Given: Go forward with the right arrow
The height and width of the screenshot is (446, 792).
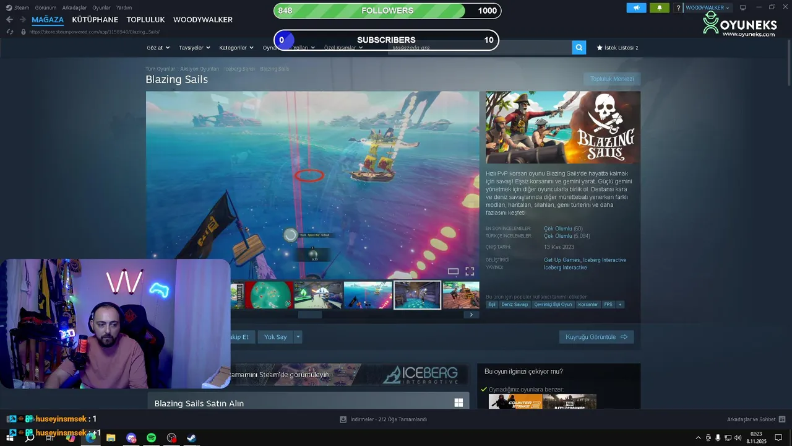Looking at the screenshot, I should pyautogui.click(x=22, y=20).
